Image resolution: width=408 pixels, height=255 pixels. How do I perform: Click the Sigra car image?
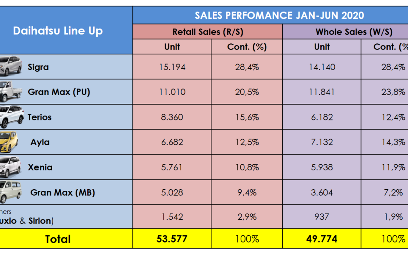pos(11,66)
